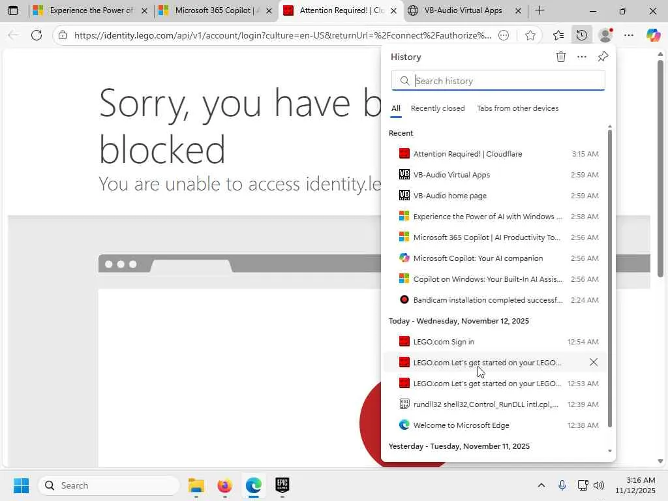This screenshot has height=501, width=668.
Task: Pin the History panel to the side
Action: (x=603, y=57)
